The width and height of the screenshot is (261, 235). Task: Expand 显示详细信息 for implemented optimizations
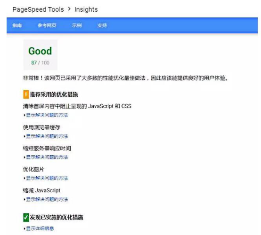pos(39,228)
